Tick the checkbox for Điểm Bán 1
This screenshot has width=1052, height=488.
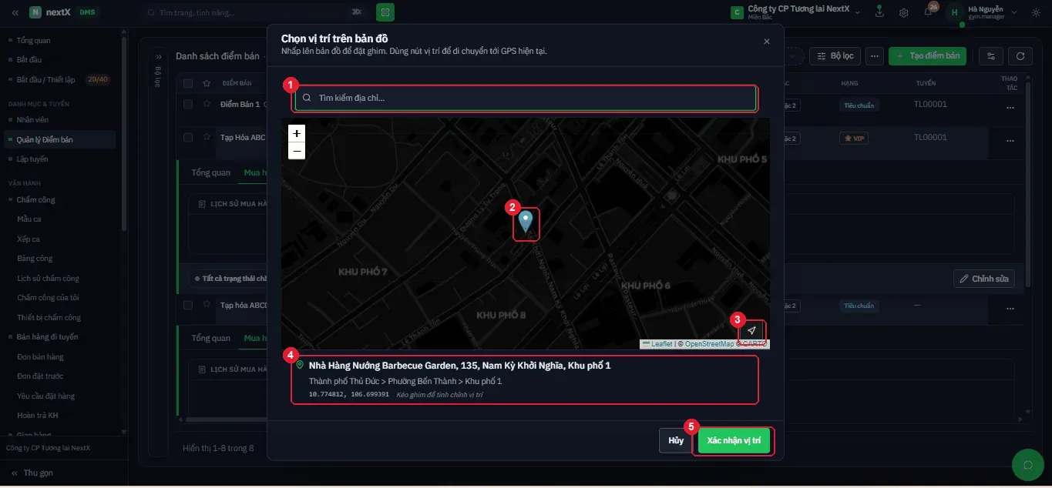pyautogui.click(x=188, y=104)
